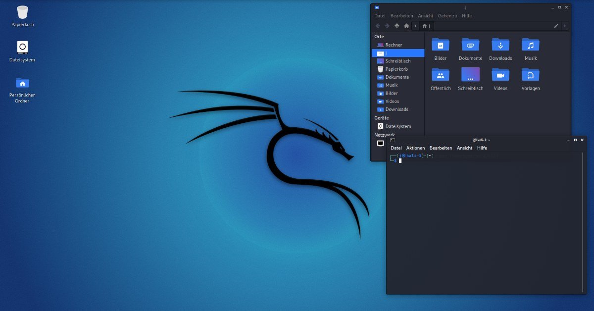This screenshot has width=594, height=311.
Task: Click the left path-bar scroll arrow
Action: point(415,26)
